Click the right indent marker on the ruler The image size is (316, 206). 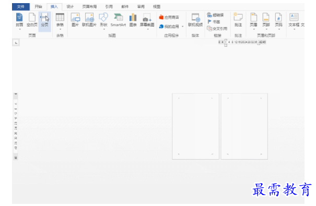[259, 44]
